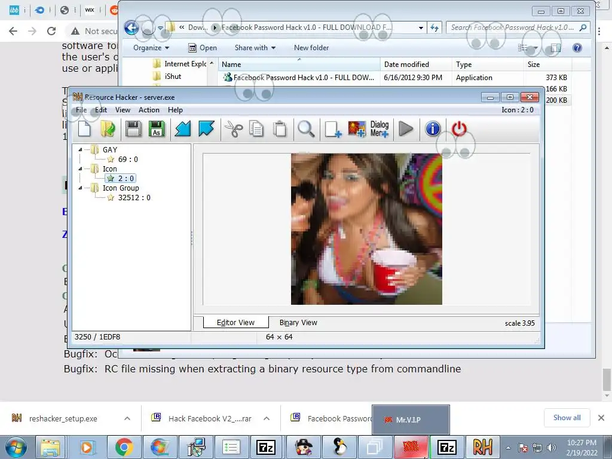612x459 pixels.
Task: Open the File menu in Resource Hacker
Action: (x=81, y=110)
